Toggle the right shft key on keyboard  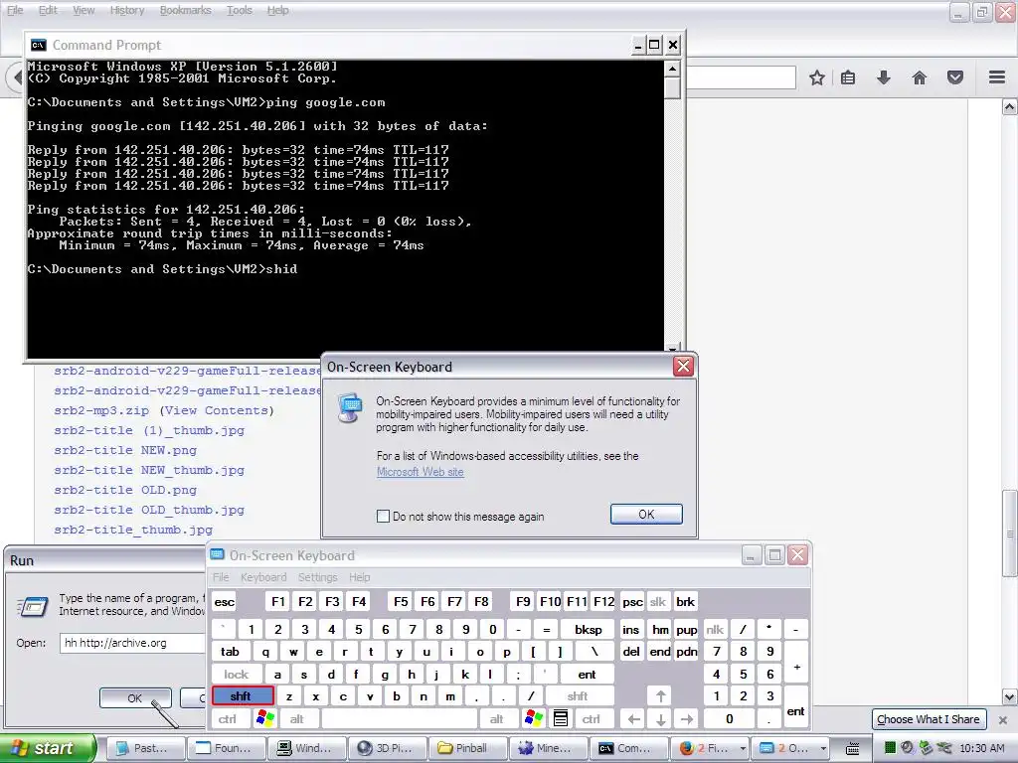[578, 696]
